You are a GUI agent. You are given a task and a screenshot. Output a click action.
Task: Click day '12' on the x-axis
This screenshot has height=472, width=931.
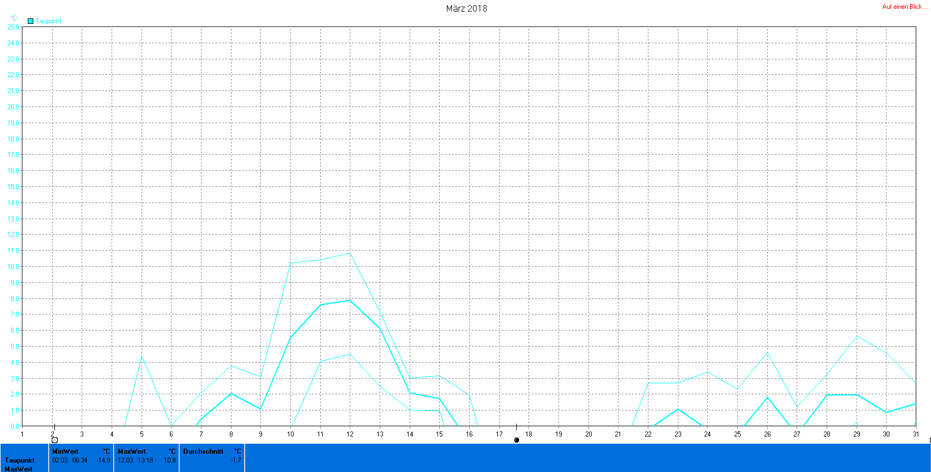350,434
